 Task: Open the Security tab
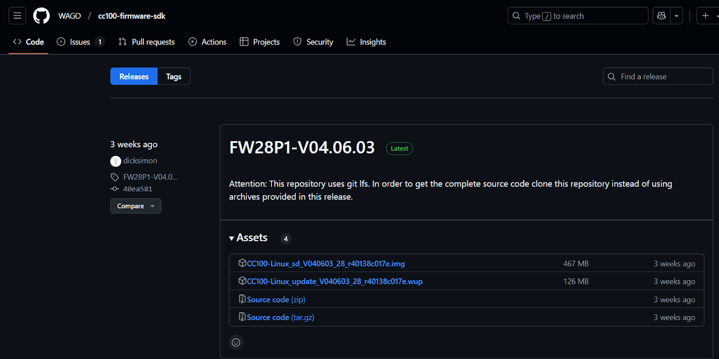click(x=313, y=42)
